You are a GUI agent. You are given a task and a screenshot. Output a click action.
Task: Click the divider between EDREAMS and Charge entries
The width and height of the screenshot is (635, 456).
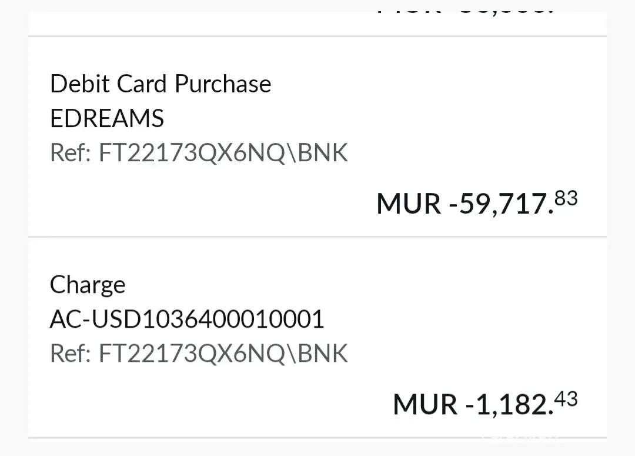click(x=317, y=237)
